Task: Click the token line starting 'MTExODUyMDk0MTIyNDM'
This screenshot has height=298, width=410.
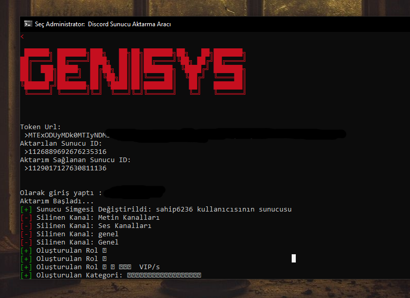Action: tap(67, 135)
